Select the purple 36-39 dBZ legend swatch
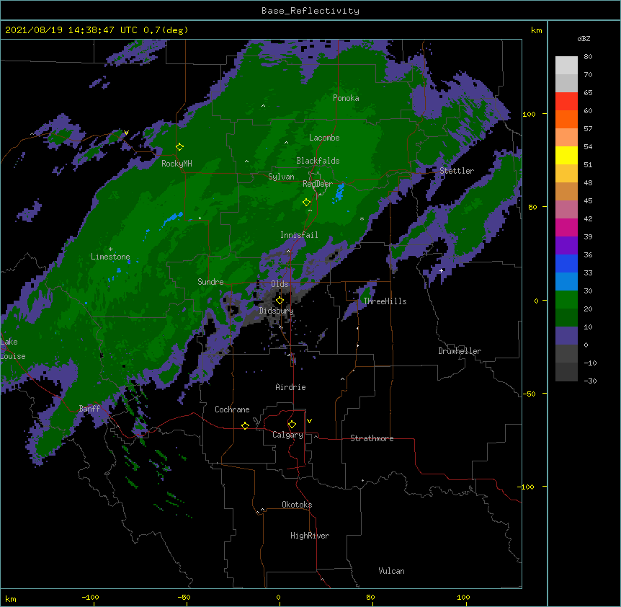Image resolution: width=621 pixels, height=607 pixels. (566, 246)
